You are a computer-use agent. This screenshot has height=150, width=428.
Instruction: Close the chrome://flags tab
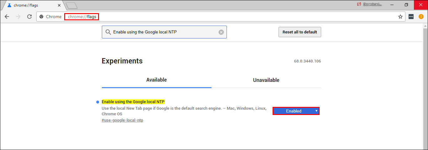pos(59,5)
